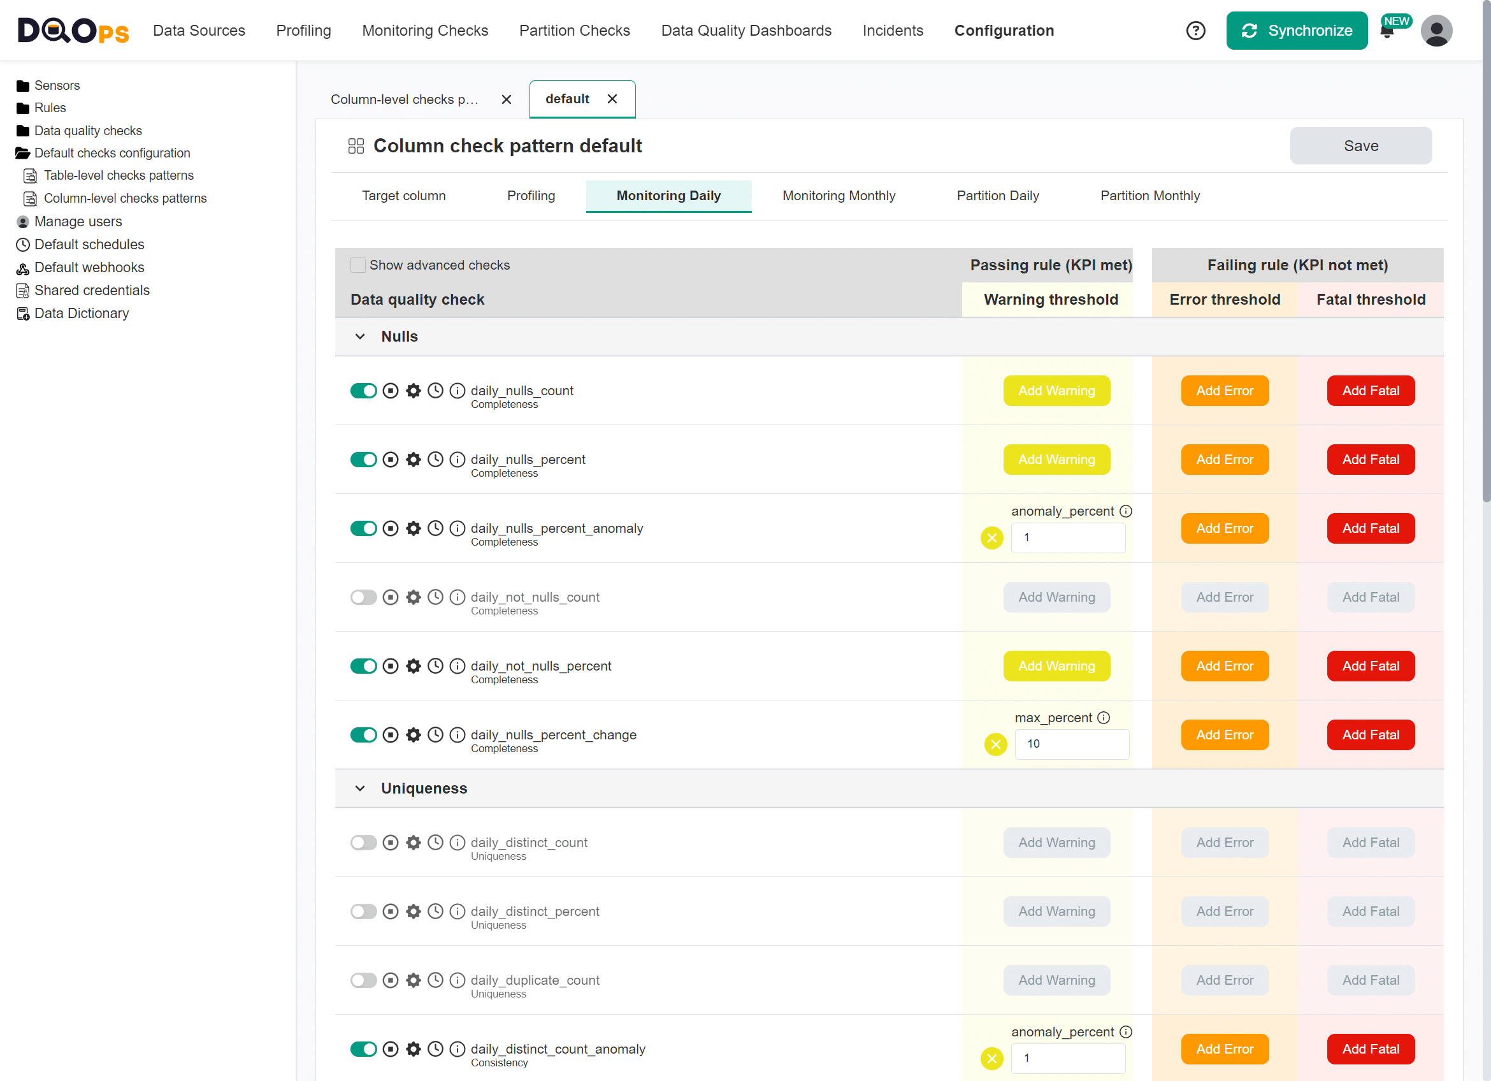Open the help question mark icon
This screenshot has height=1081, width=1491.
(1195, 30)
